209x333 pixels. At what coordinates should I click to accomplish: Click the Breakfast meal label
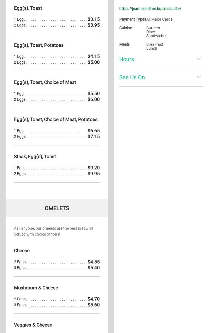point(155,44)
